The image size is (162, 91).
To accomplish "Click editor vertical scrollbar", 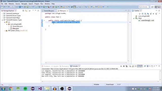I will point(128,37).
